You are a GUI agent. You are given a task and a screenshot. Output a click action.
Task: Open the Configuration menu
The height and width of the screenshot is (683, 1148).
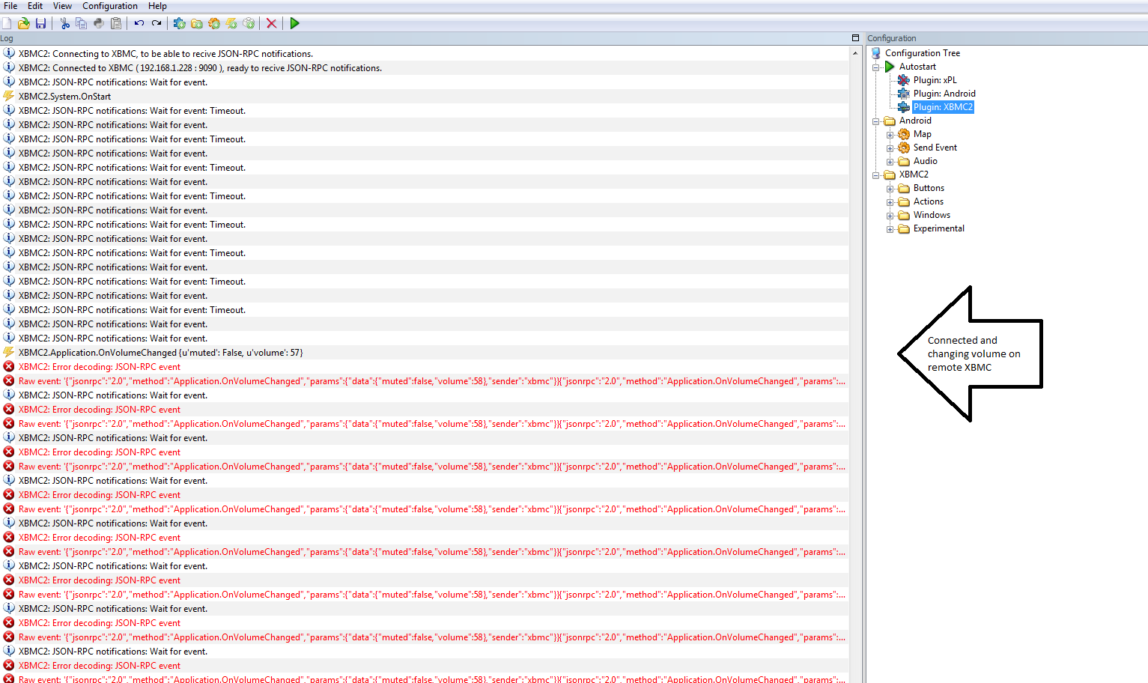(110, 6)
